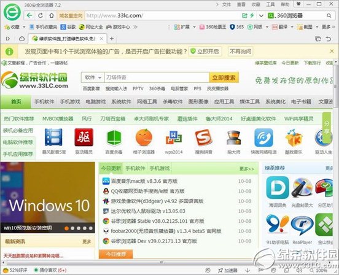This screenshot has width=339, height=275.
Task: Click the 加速器 status bar item
Action: 228,270
